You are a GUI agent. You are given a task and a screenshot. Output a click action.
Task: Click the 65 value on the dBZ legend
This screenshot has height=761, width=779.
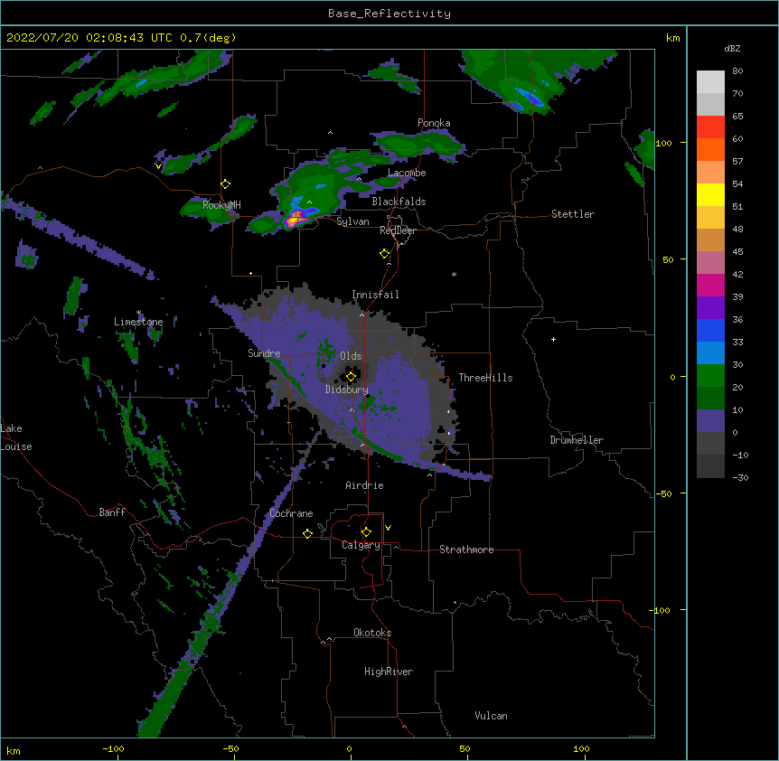click(737, 117)
